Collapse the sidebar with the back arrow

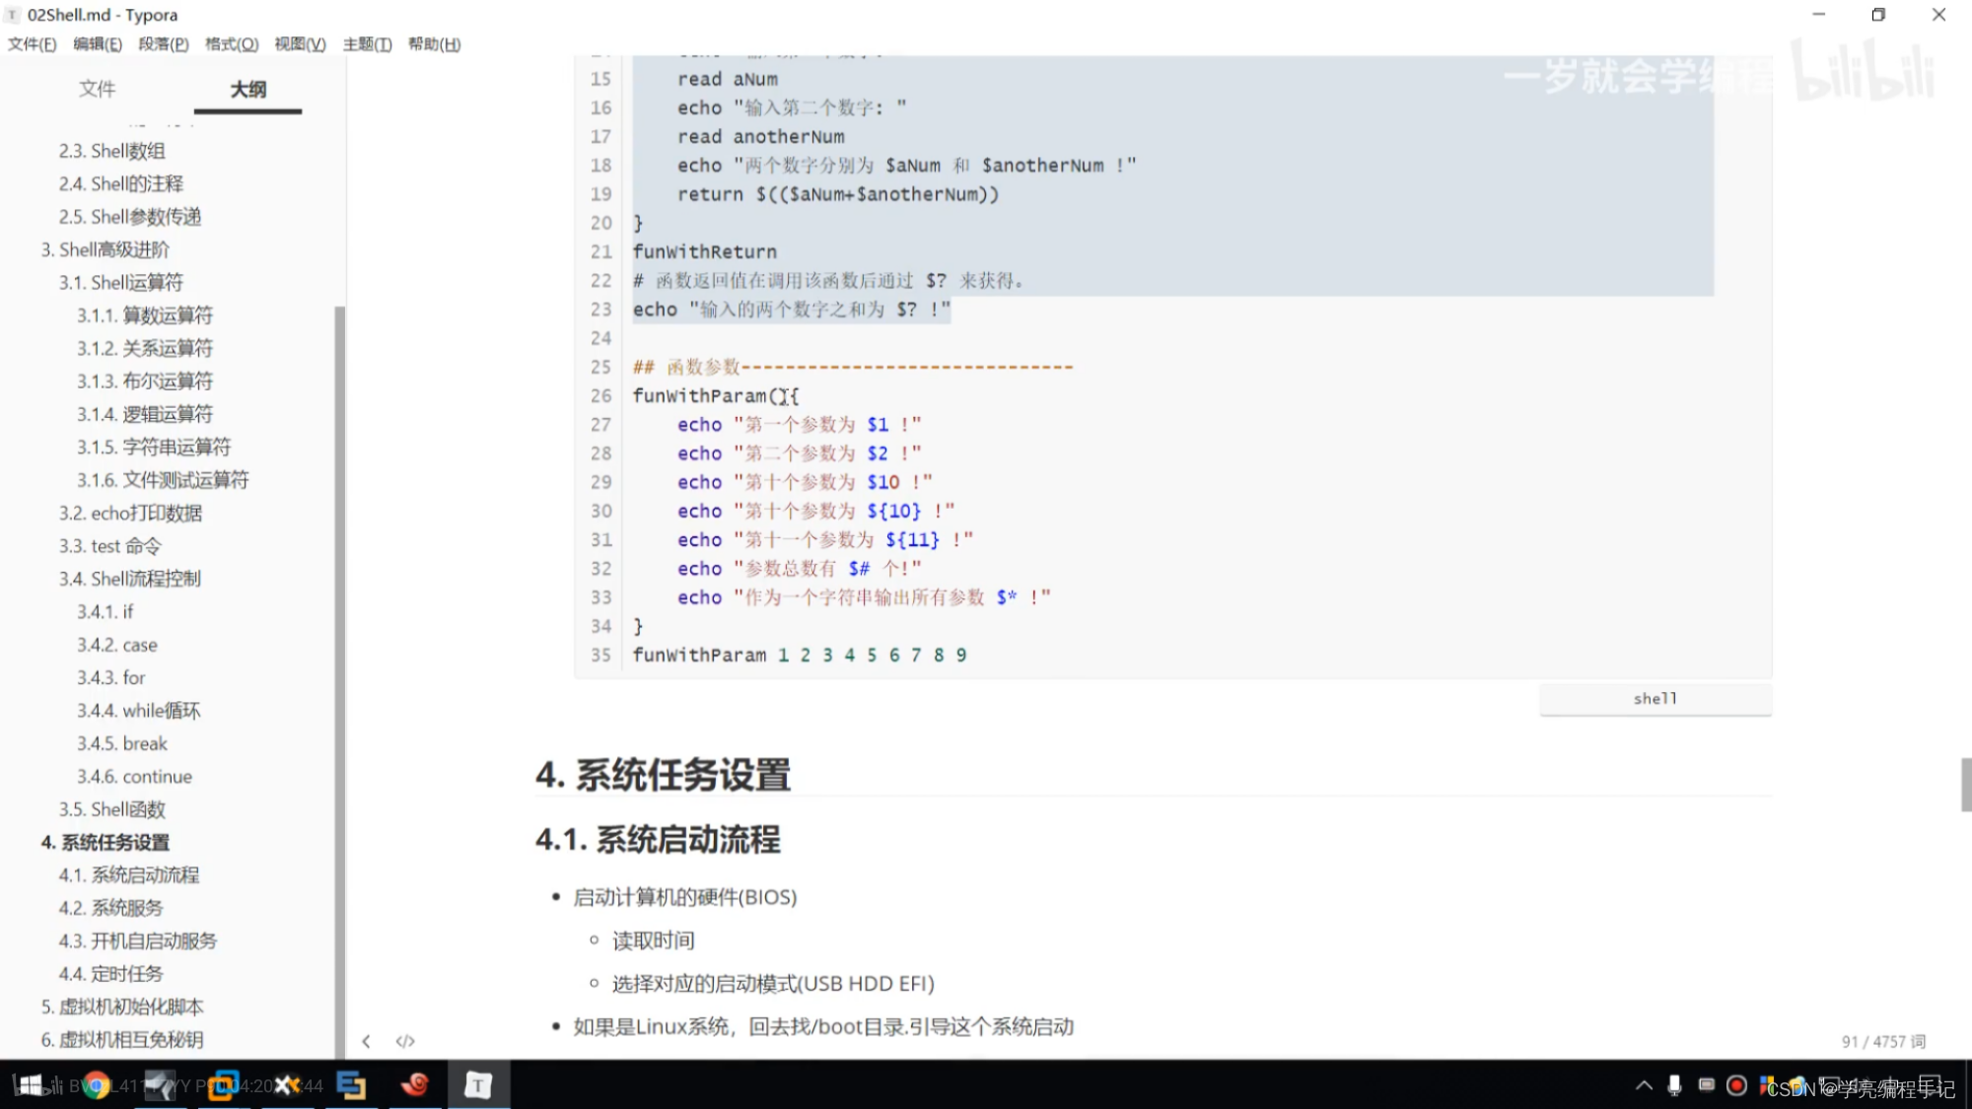366,1041
